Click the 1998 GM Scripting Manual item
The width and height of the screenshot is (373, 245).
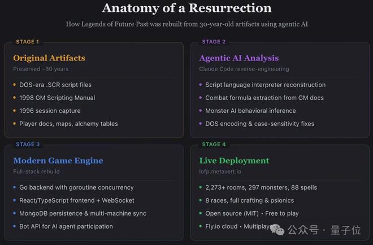coord(57,98)
